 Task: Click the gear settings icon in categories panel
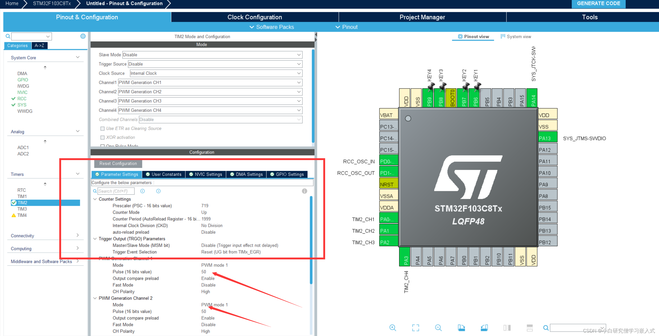pos(83,36)
